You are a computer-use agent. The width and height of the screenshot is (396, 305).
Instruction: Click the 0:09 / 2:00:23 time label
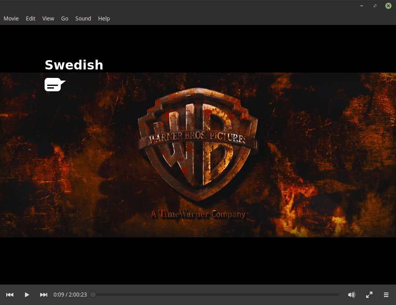pos(70,295)
